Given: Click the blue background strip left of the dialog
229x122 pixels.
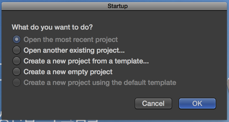Looking at the screenshot, I should [1, 40].
